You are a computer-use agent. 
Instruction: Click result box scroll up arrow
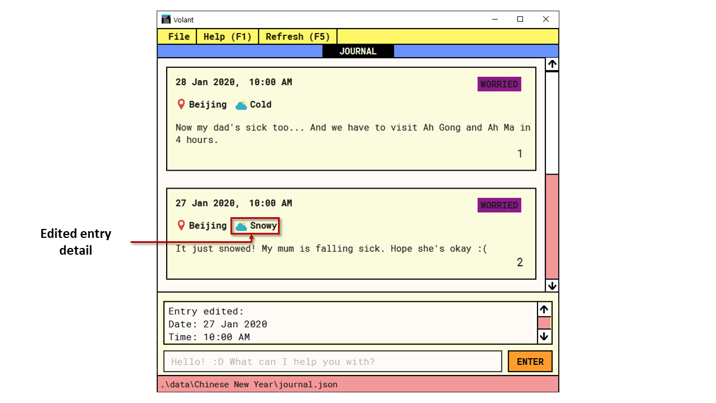point(544,310)
